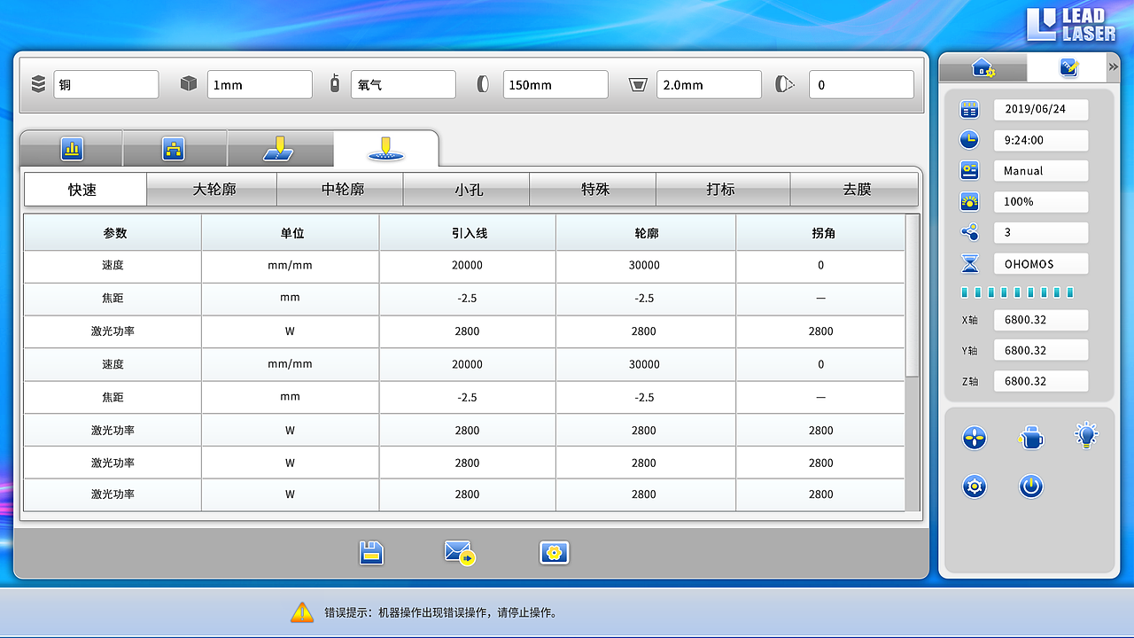The height and width of the screenshot is (638, 1134).
Task: Click the lens focal-length icon
Action: [x=483, y=84]
